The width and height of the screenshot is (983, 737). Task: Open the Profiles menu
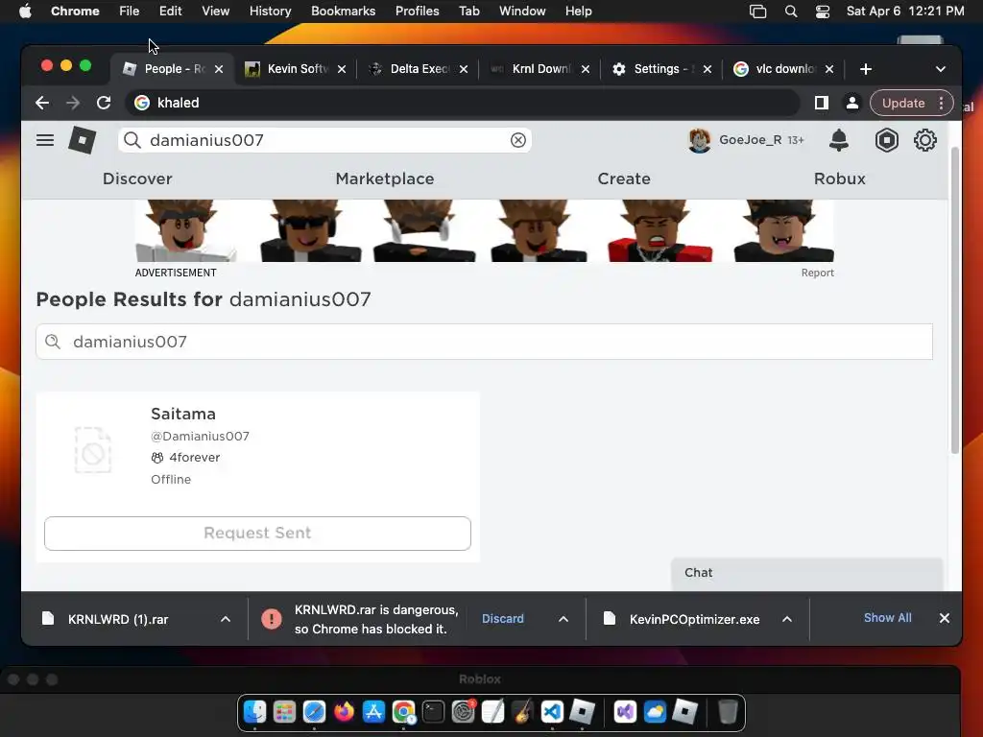pyautogui.click(x=417, y=12)
